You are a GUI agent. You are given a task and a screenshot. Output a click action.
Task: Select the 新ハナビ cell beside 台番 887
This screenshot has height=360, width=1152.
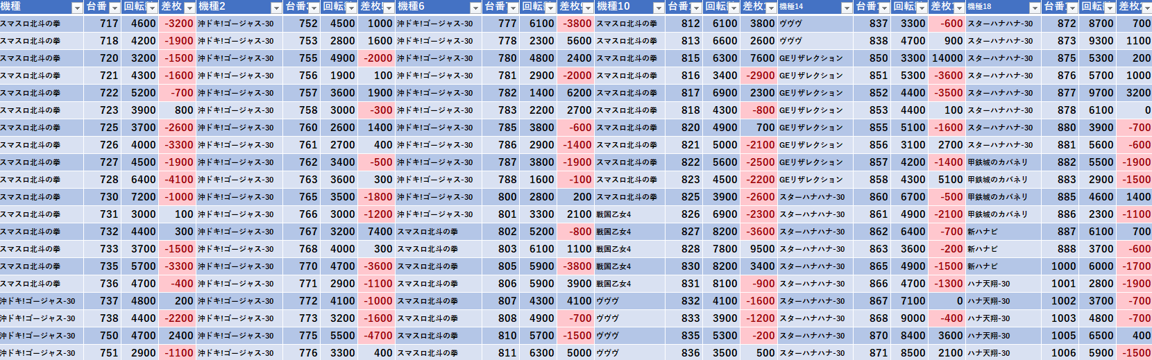(1003, 232)
